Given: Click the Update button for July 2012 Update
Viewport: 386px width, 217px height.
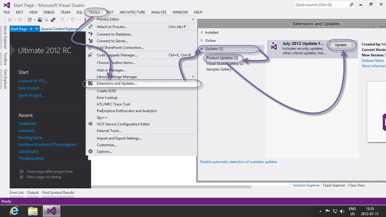Looking at the screenshot, I should (x=341, y=45).
